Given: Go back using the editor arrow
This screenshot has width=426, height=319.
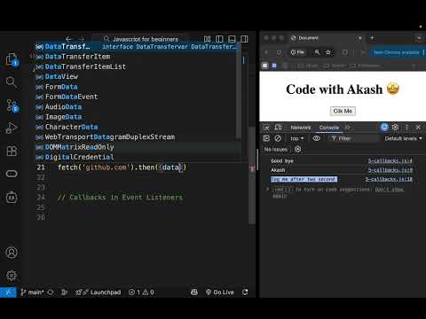Looking at the screenshot, I should tap(68, 39).
